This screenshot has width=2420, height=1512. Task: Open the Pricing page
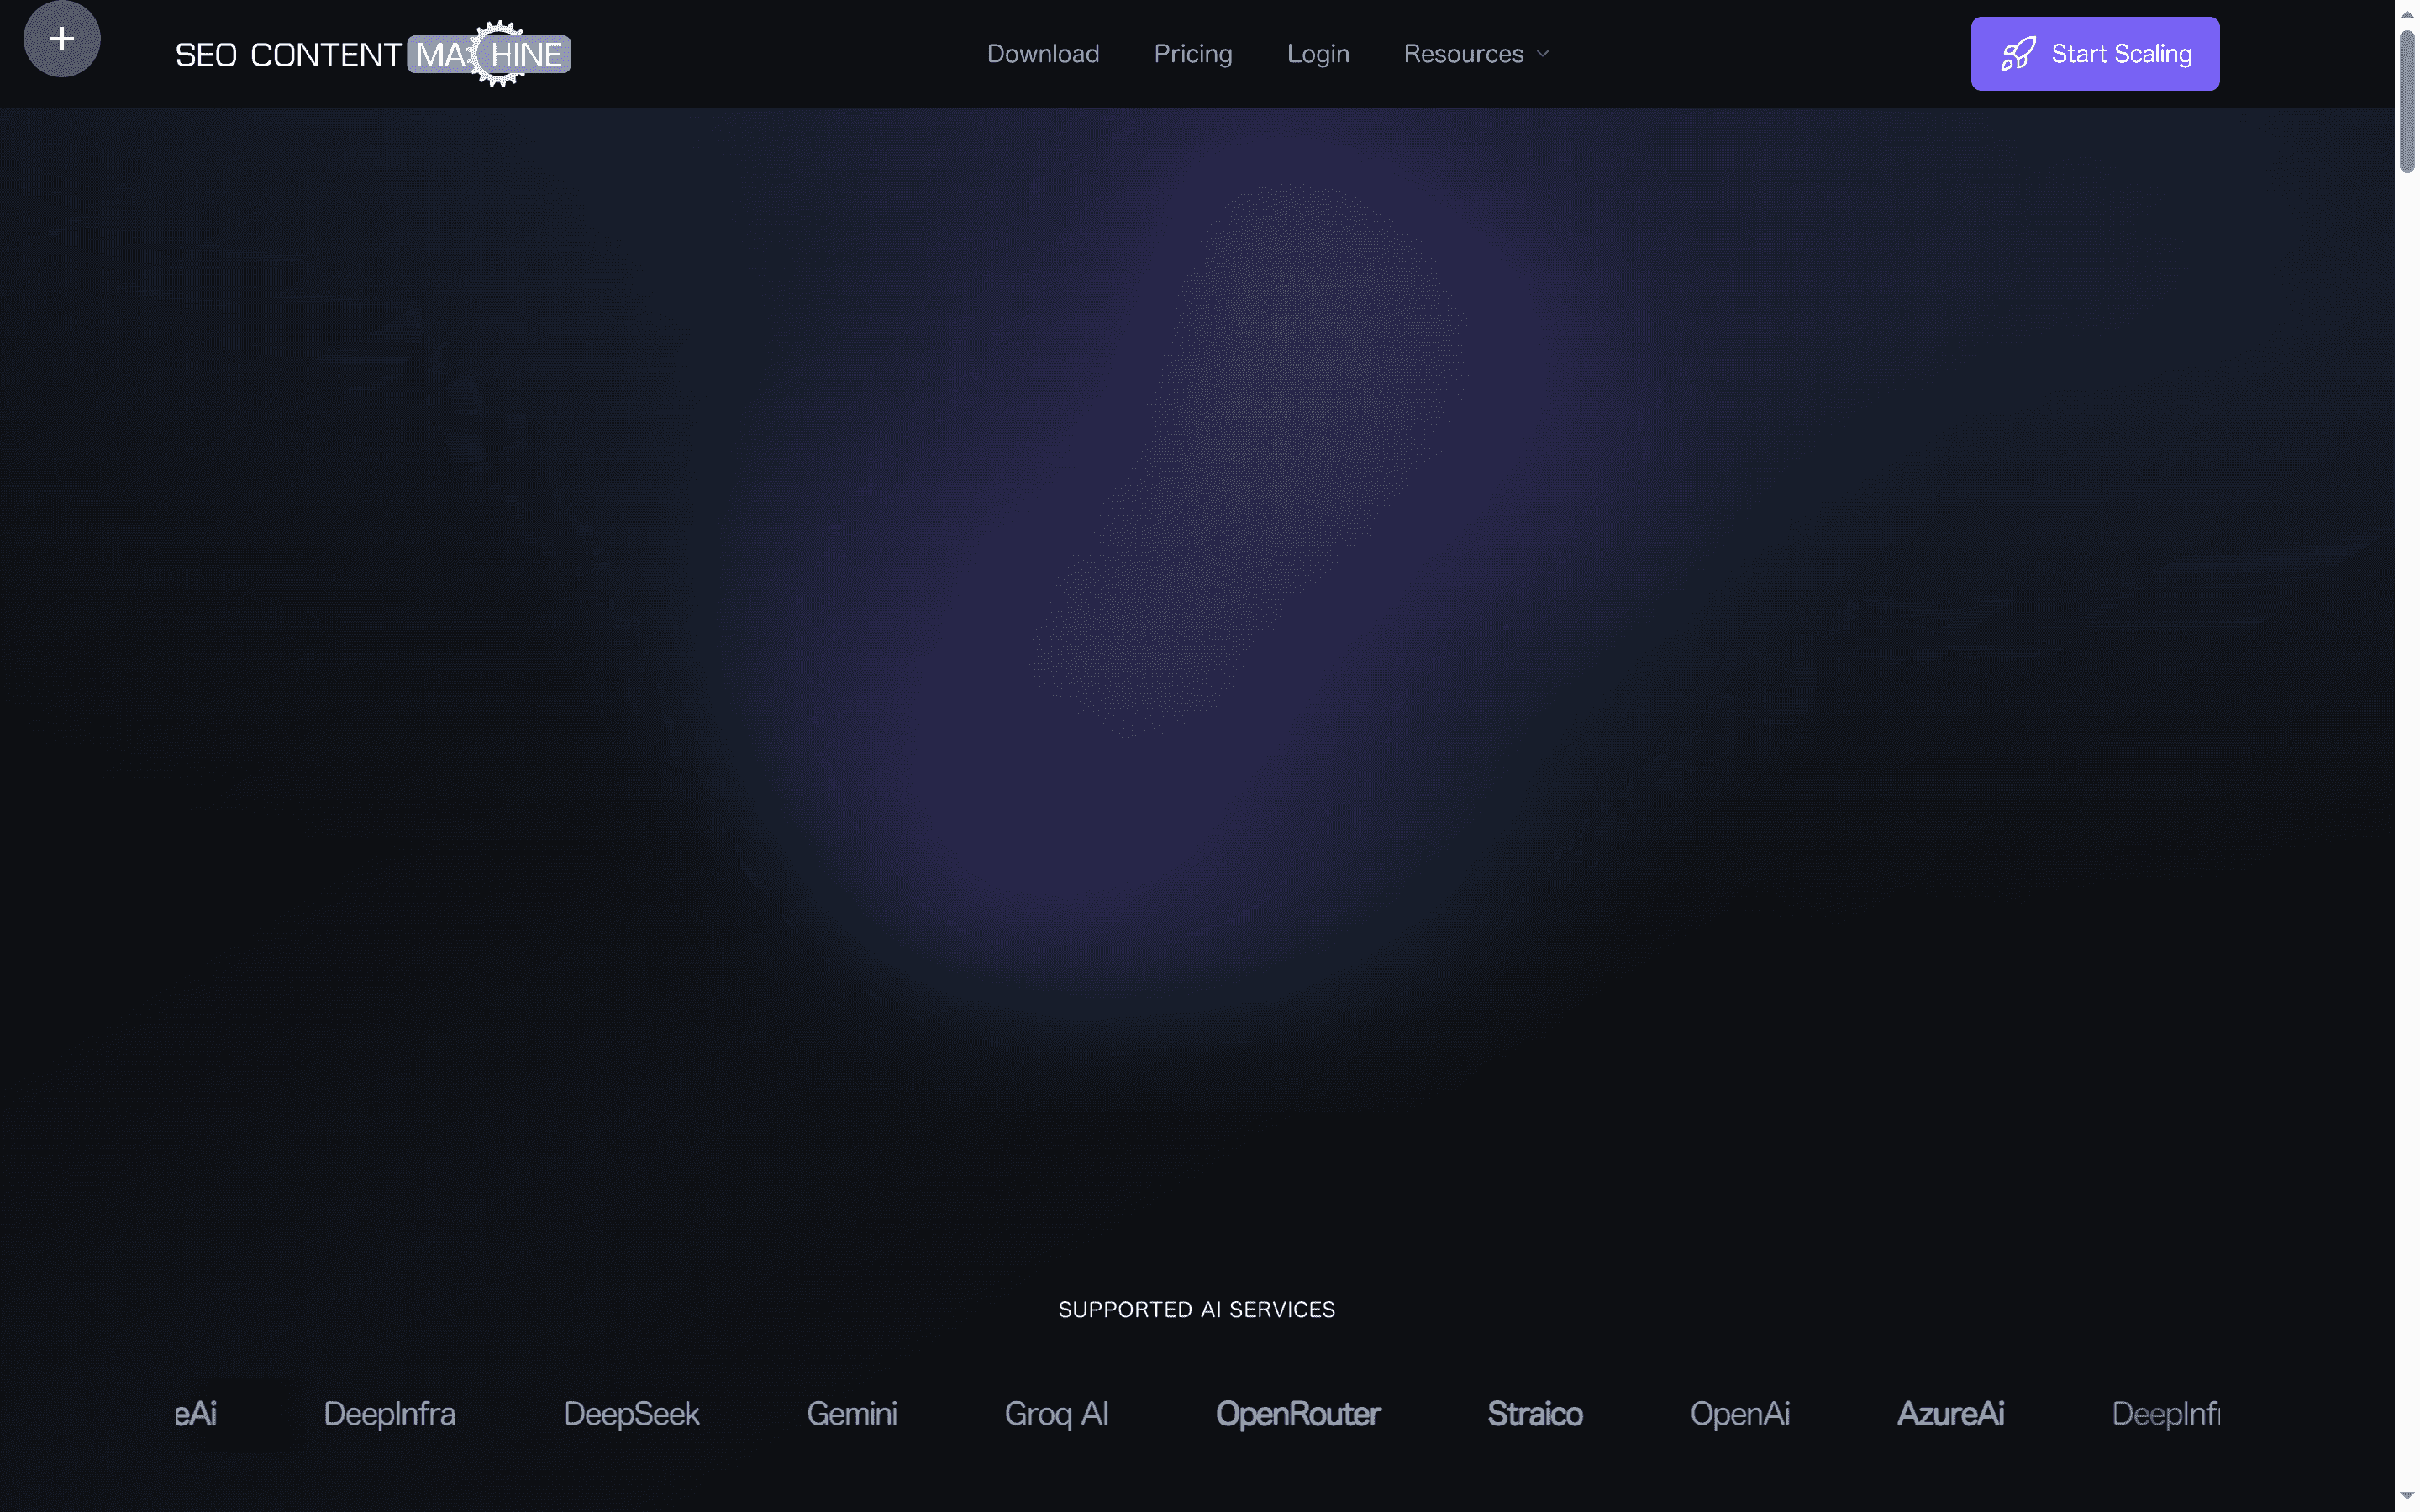pyautogui.click(x=1193, y=53)
